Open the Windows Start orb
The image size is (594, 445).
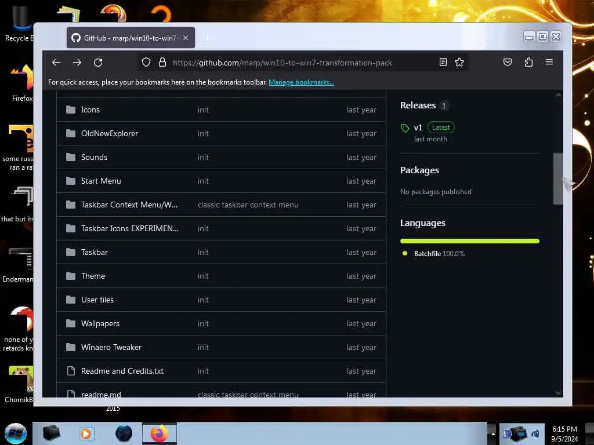point(16,433)
